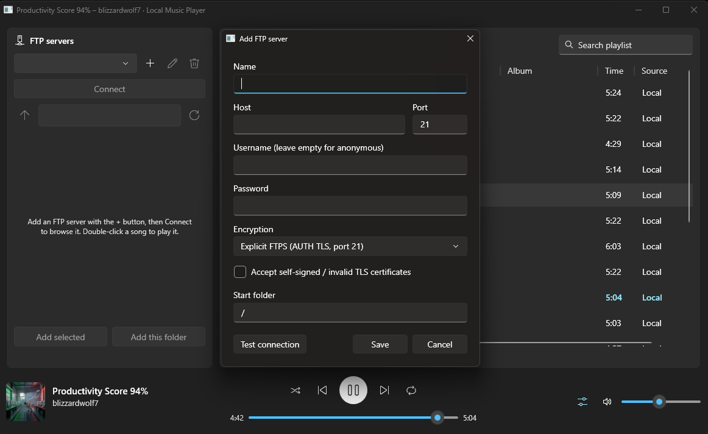Open the equalizer settings icon
The image size is (708, 434).
(582, 402)
